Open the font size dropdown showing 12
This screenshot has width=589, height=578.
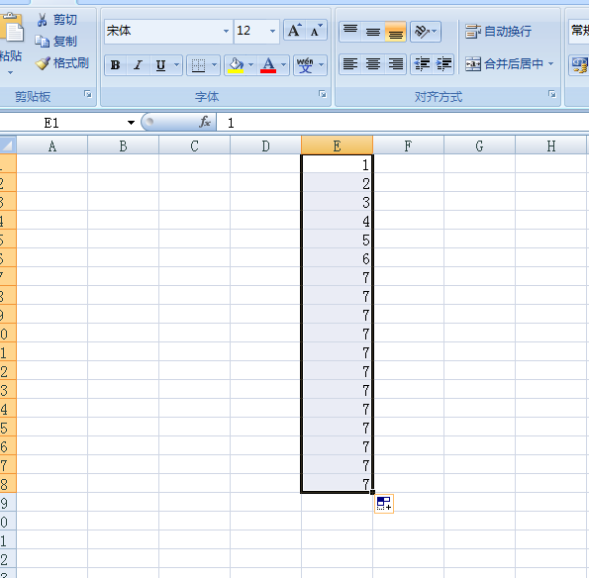[x=272, y=31]
